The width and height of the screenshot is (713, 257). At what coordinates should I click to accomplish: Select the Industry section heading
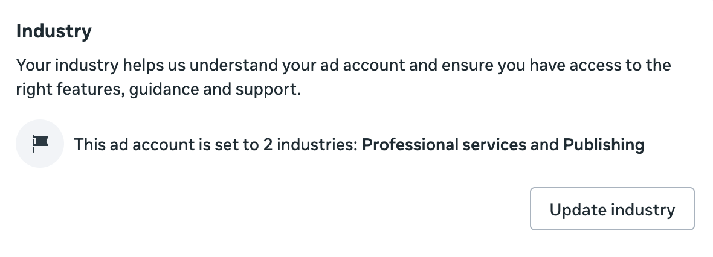pyautogui.click(x=54, y=31)
